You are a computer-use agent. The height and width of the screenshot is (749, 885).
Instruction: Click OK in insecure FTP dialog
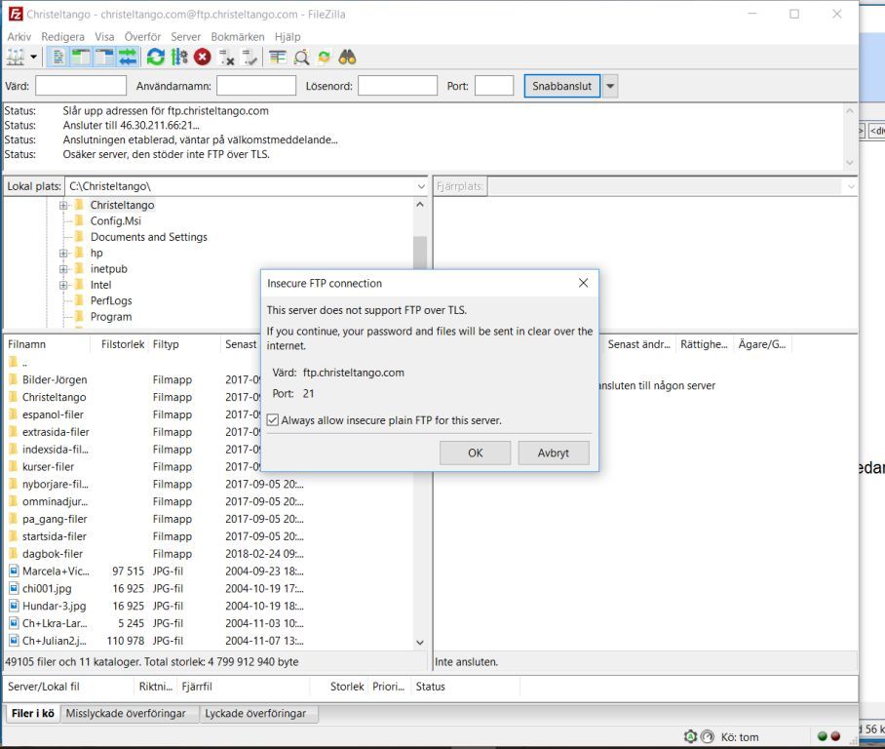[x=476, y=453]
